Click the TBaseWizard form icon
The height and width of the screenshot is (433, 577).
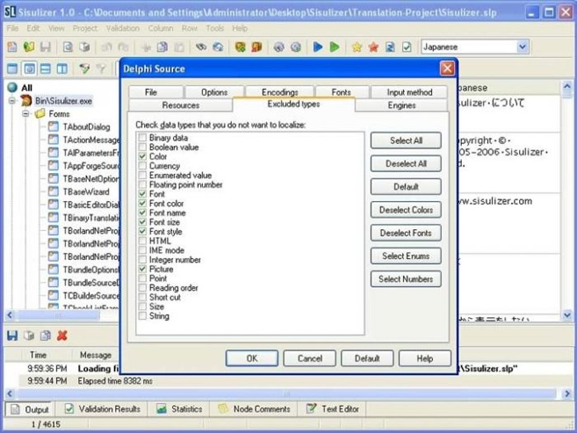(53, 191)
